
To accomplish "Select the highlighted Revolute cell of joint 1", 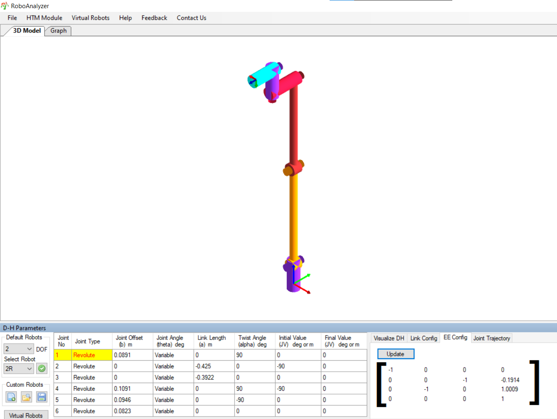I will (92, 355).
